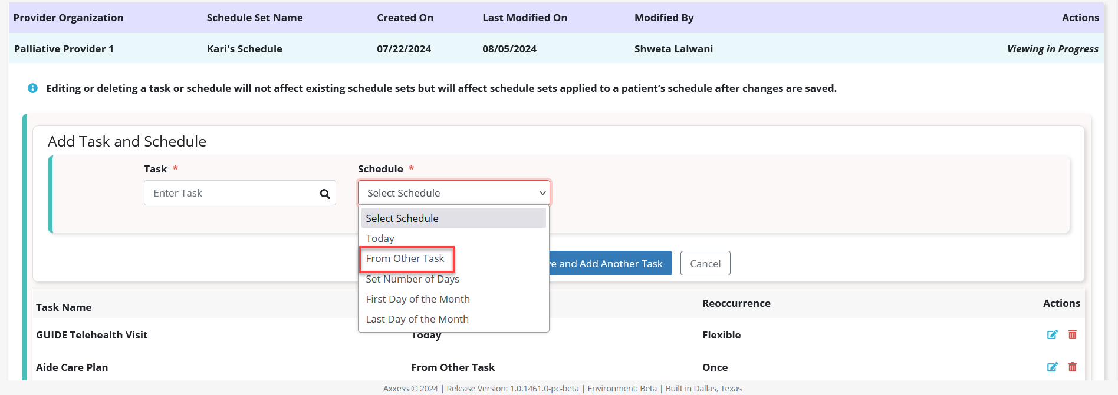Cancel adding the task and schedule
1118x395 pixels.
coord(705,264)
